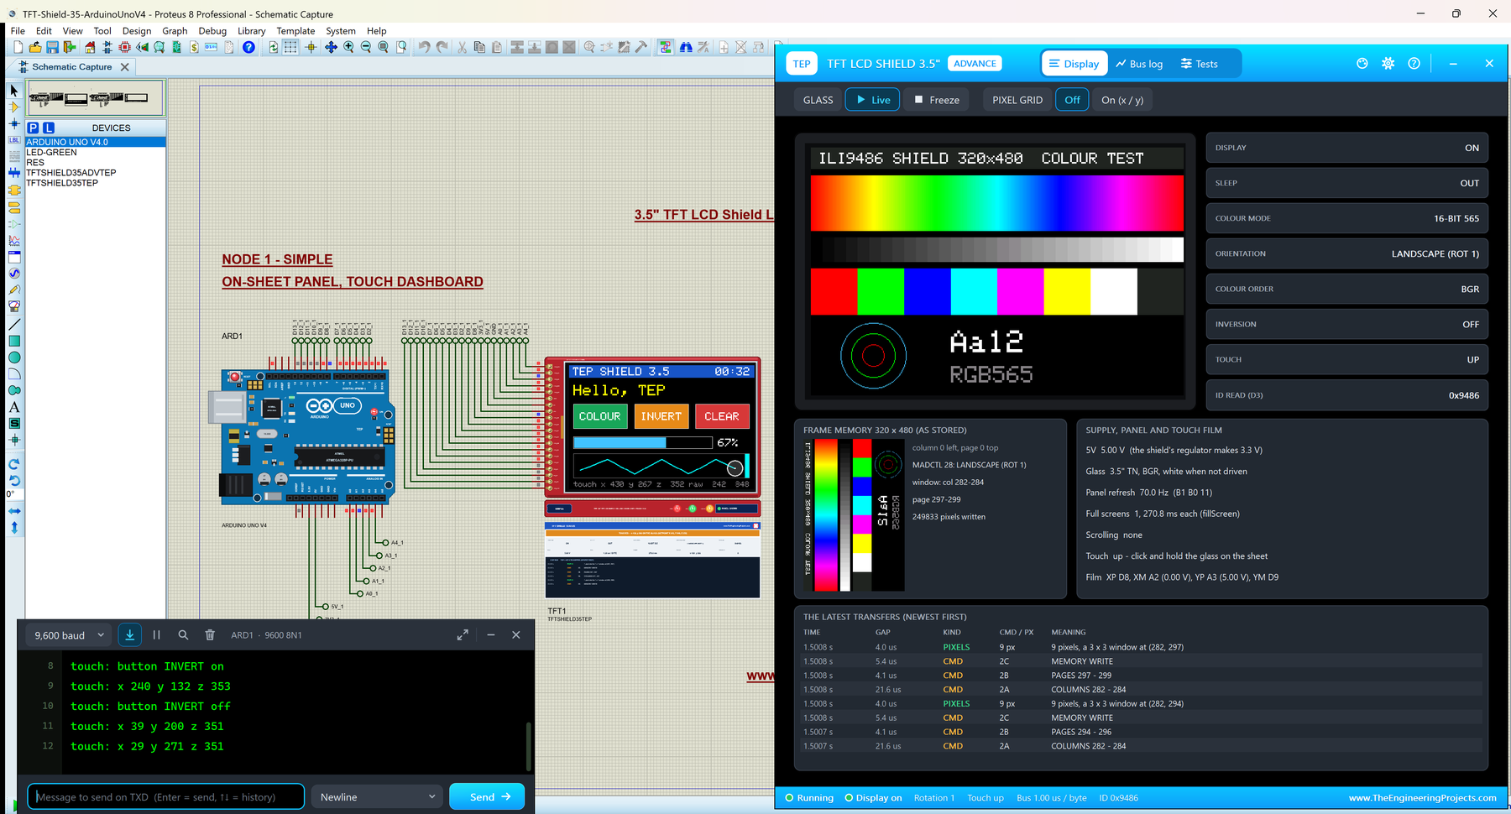Screen dimensions: 1511x814
Task: Click the INVERT button on TFT schematic
Action: point(661,416)
